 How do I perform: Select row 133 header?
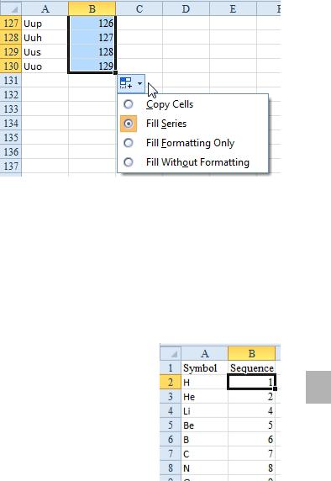pyautogui.click(x=11, y=109)
